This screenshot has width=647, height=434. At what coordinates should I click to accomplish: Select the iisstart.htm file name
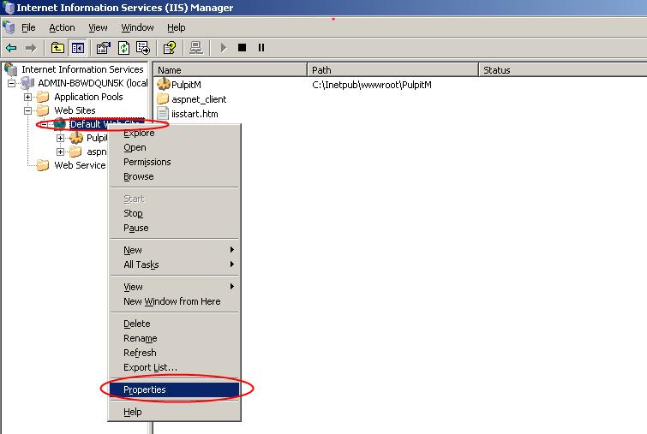tap(195, 114)
